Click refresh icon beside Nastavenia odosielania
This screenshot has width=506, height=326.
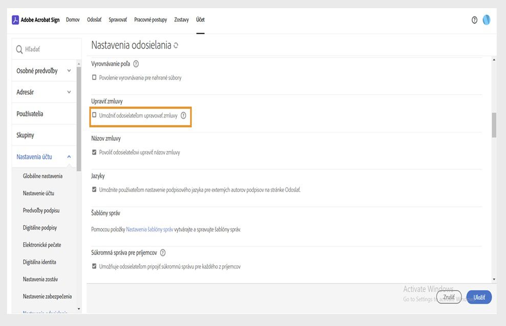[176, 45]
